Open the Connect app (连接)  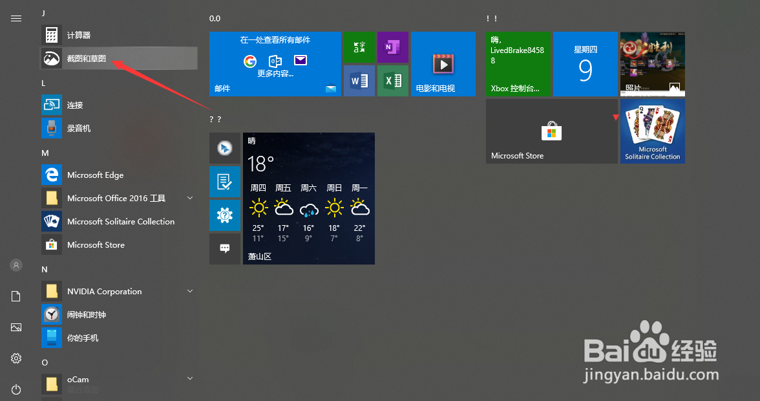tap(119, 105)
